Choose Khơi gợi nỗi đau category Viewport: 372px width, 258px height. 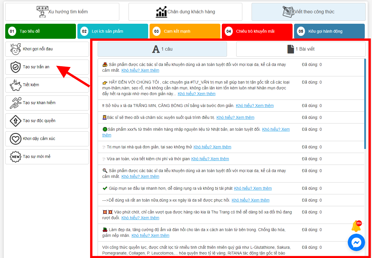[47, 49]
